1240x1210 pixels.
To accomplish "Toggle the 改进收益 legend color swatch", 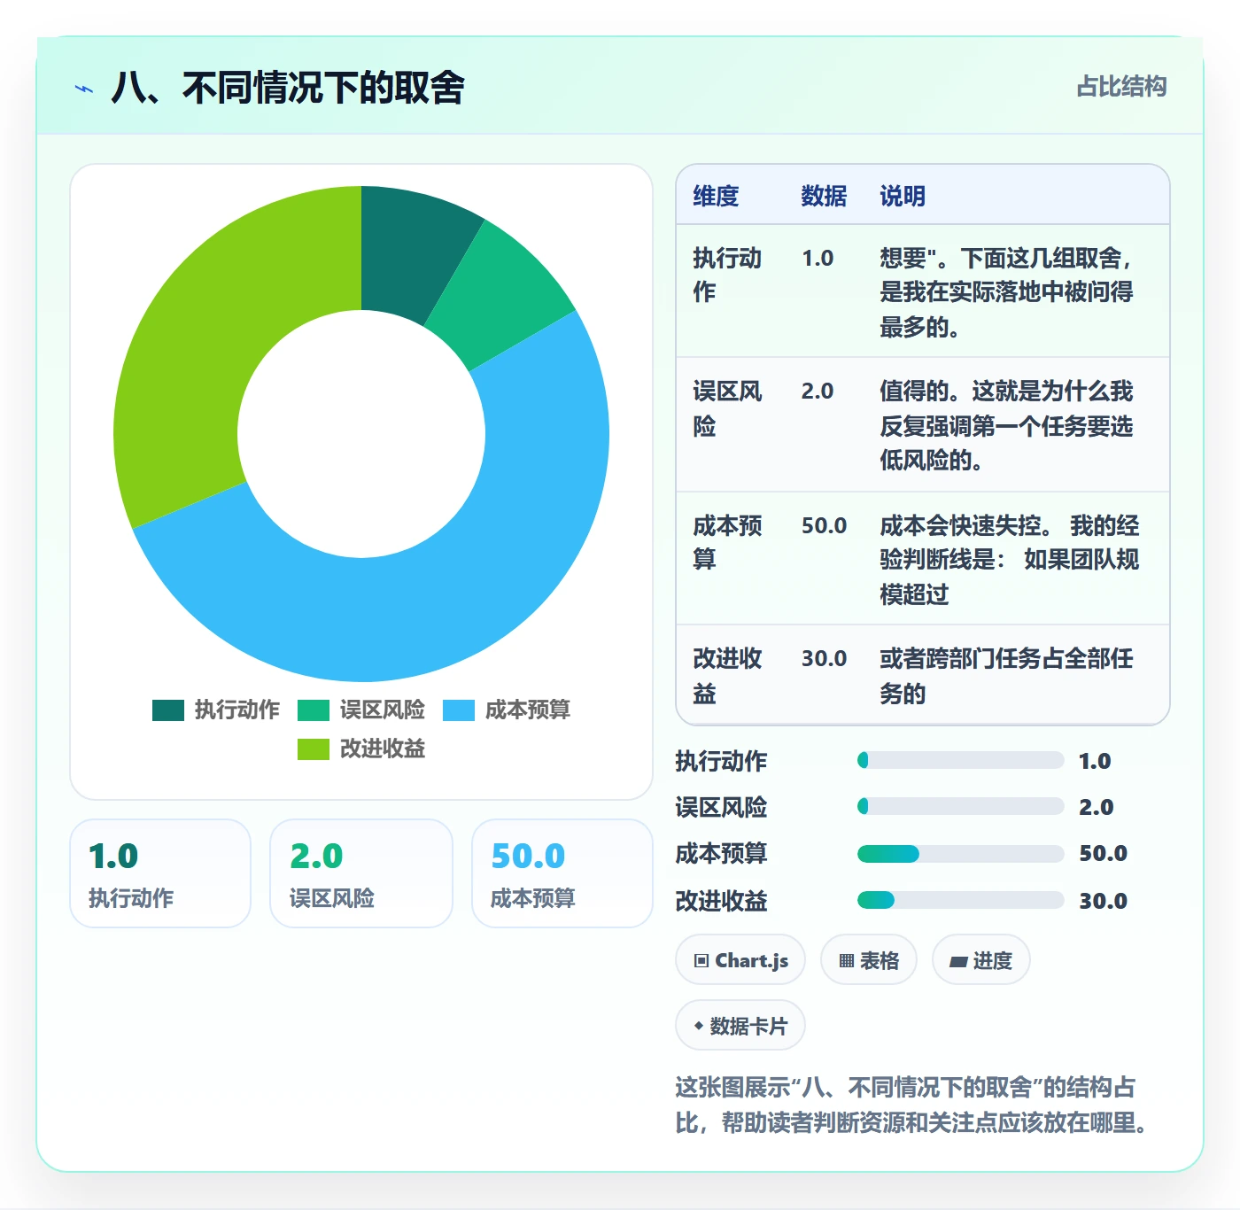I will [314, 748].
